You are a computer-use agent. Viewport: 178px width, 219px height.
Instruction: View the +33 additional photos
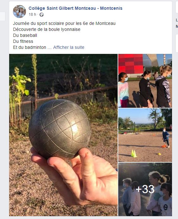tap(145, 189)
